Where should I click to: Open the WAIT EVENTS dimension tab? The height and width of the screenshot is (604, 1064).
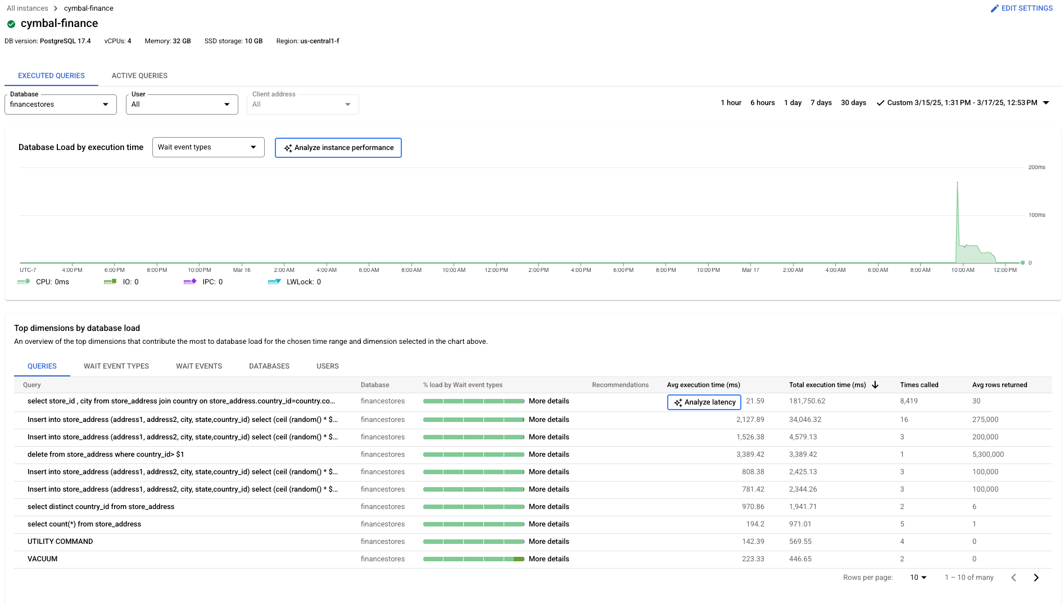tap(198, 366)
